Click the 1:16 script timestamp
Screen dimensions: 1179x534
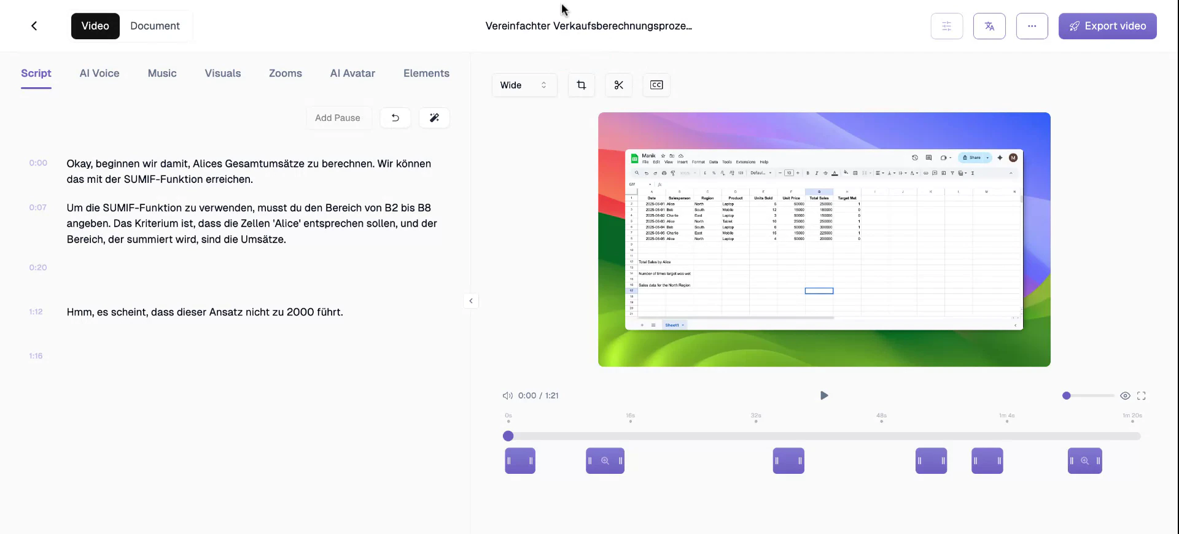tap(36, 356)
